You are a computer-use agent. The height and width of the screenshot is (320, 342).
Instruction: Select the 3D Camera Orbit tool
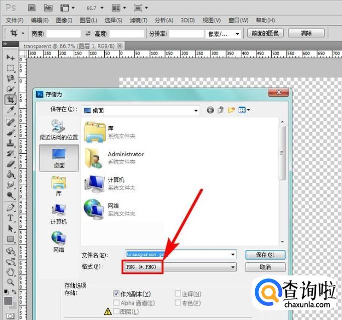10,261
